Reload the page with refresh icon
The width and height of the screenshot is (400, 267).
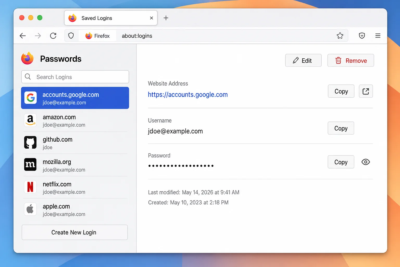pyautogui.click(x=53, y=36)
